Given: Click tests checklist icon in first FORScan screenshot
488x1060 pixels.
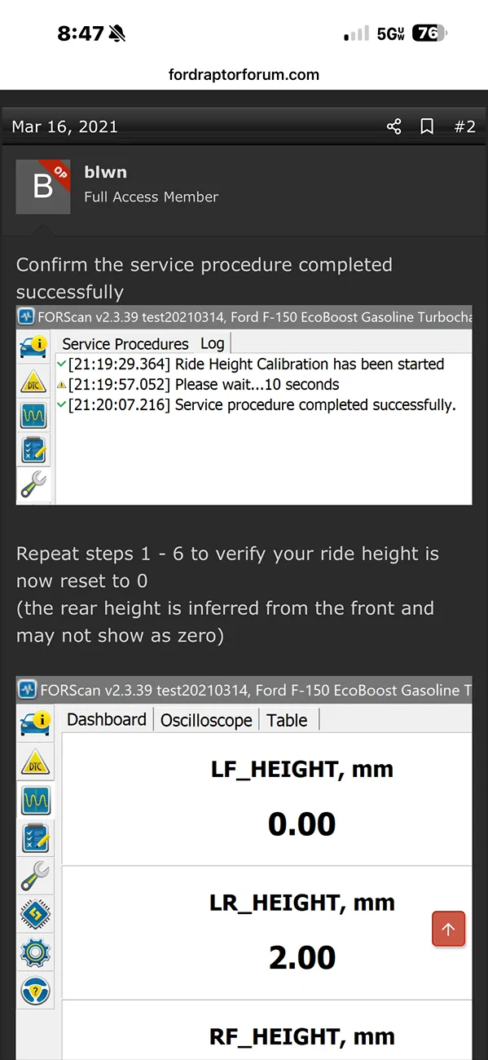Looking at the screenshot, I should [33, 451].
